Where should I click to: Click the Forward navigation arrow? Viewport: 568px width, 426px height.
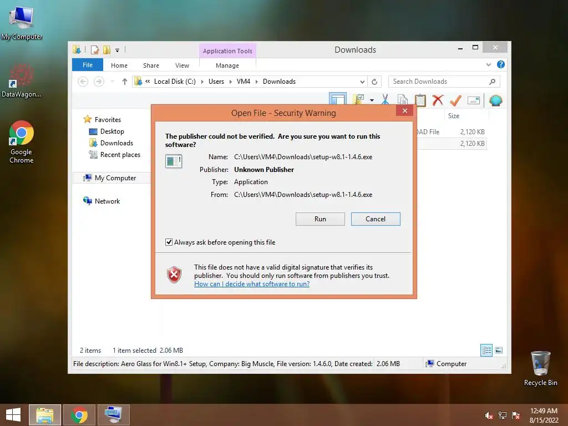[99, 82]
